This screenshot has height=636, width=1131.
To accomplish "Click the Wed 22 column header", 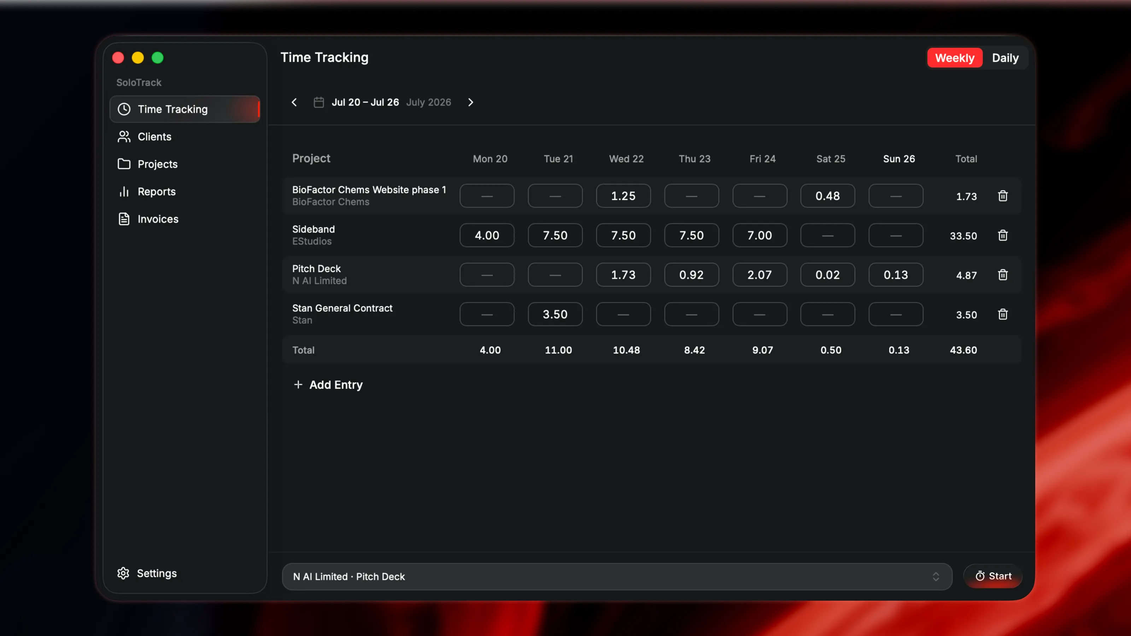I will (x=626, y=159).
